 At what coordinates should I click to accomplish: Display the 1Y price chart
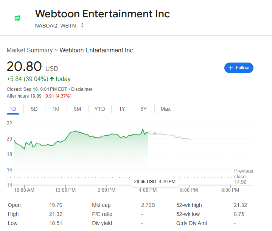pyautogui.click(x=122, y=109)
